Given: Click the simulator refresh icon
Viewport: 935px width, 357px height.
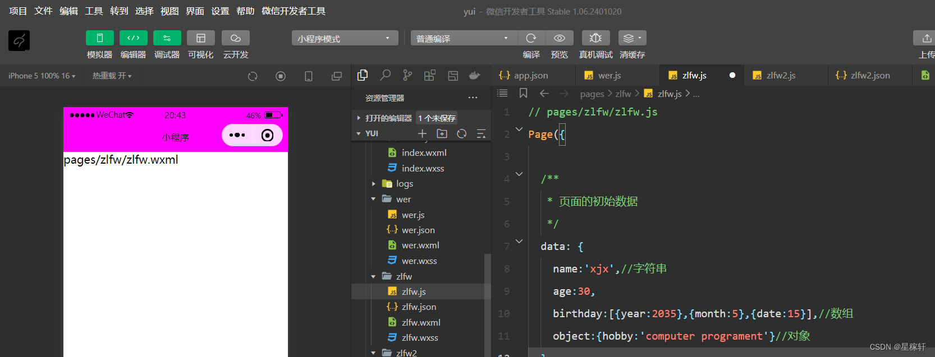Looking at the screenshot, I should click(253, 76).
